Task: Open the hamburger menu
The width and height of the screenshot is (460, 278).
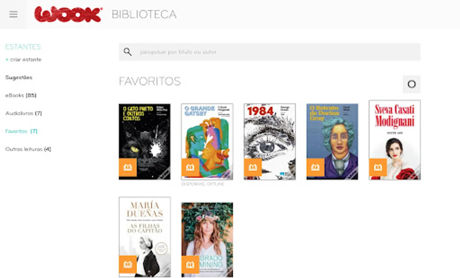Action: 13,14
